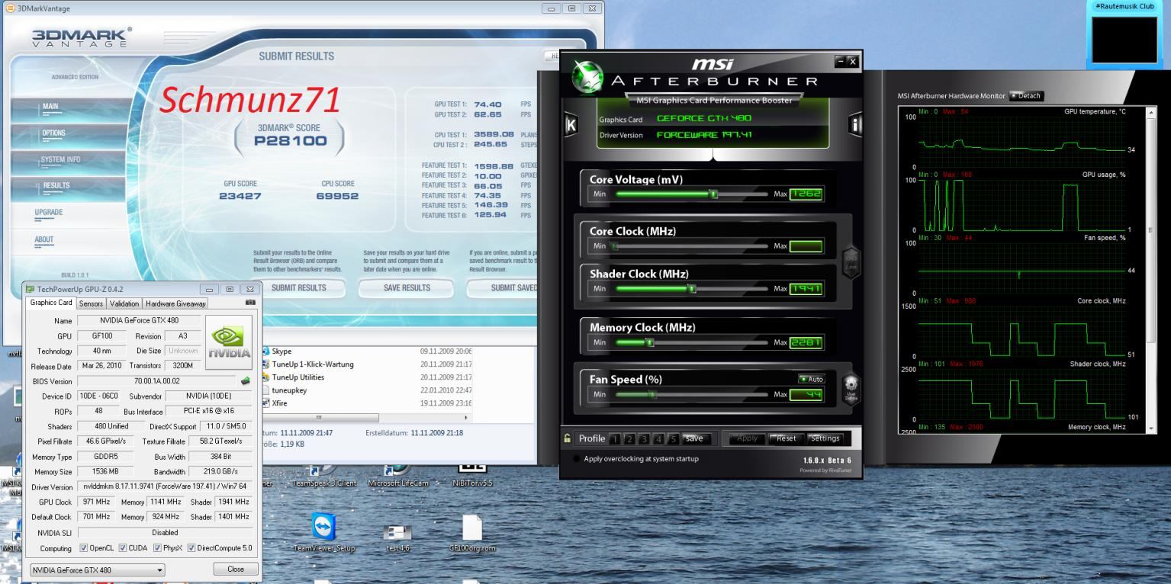The height and width of the screenshot is (584, 1171).
Task: Click the clock link icon beside Core Clock
Action: [851, 261]
